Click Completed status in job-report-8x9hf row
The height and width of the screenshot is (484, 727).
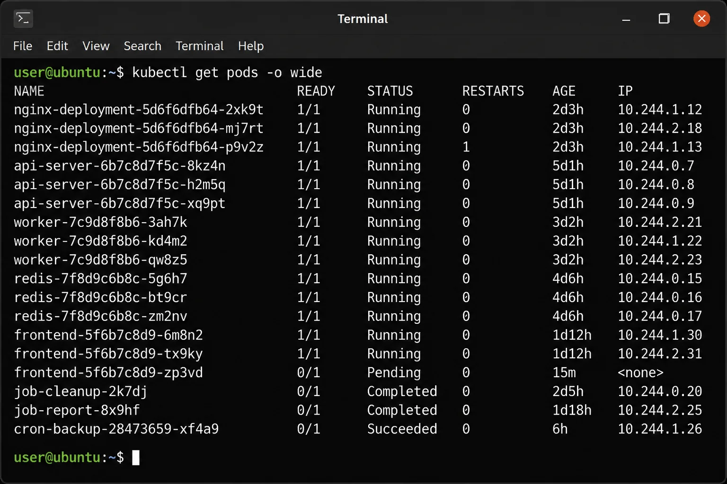402,410
